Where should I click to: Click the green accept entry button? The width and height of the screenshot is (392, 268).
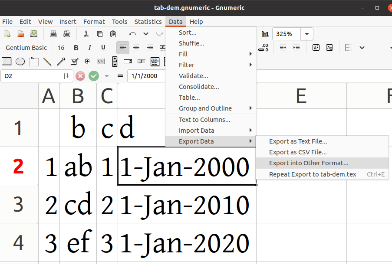(94, 76)
